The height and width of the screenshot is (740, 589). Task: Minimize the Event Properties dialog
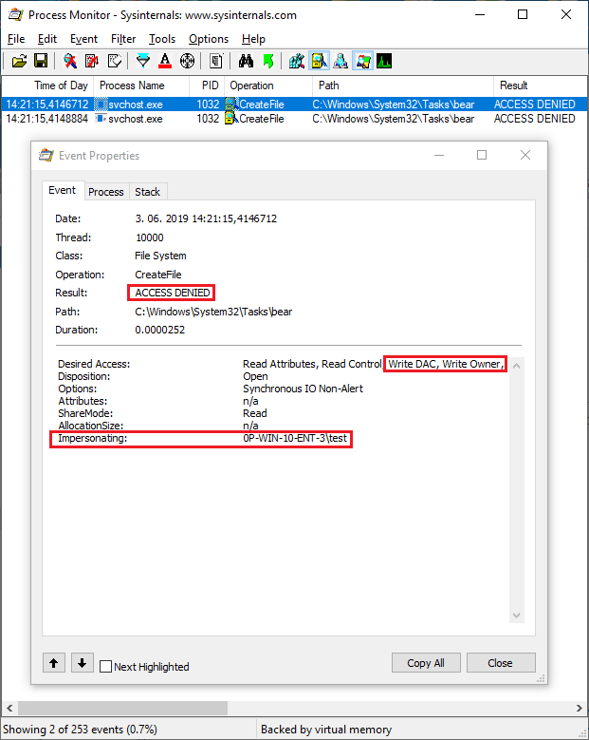pos(439,155)
